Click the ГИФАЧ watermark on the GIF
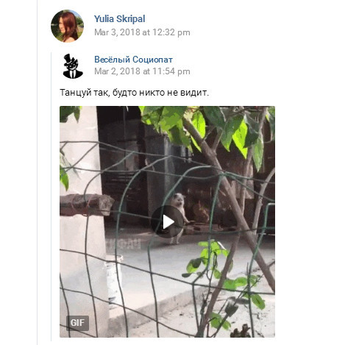345x345 pixels. click(x=124, y=244)
